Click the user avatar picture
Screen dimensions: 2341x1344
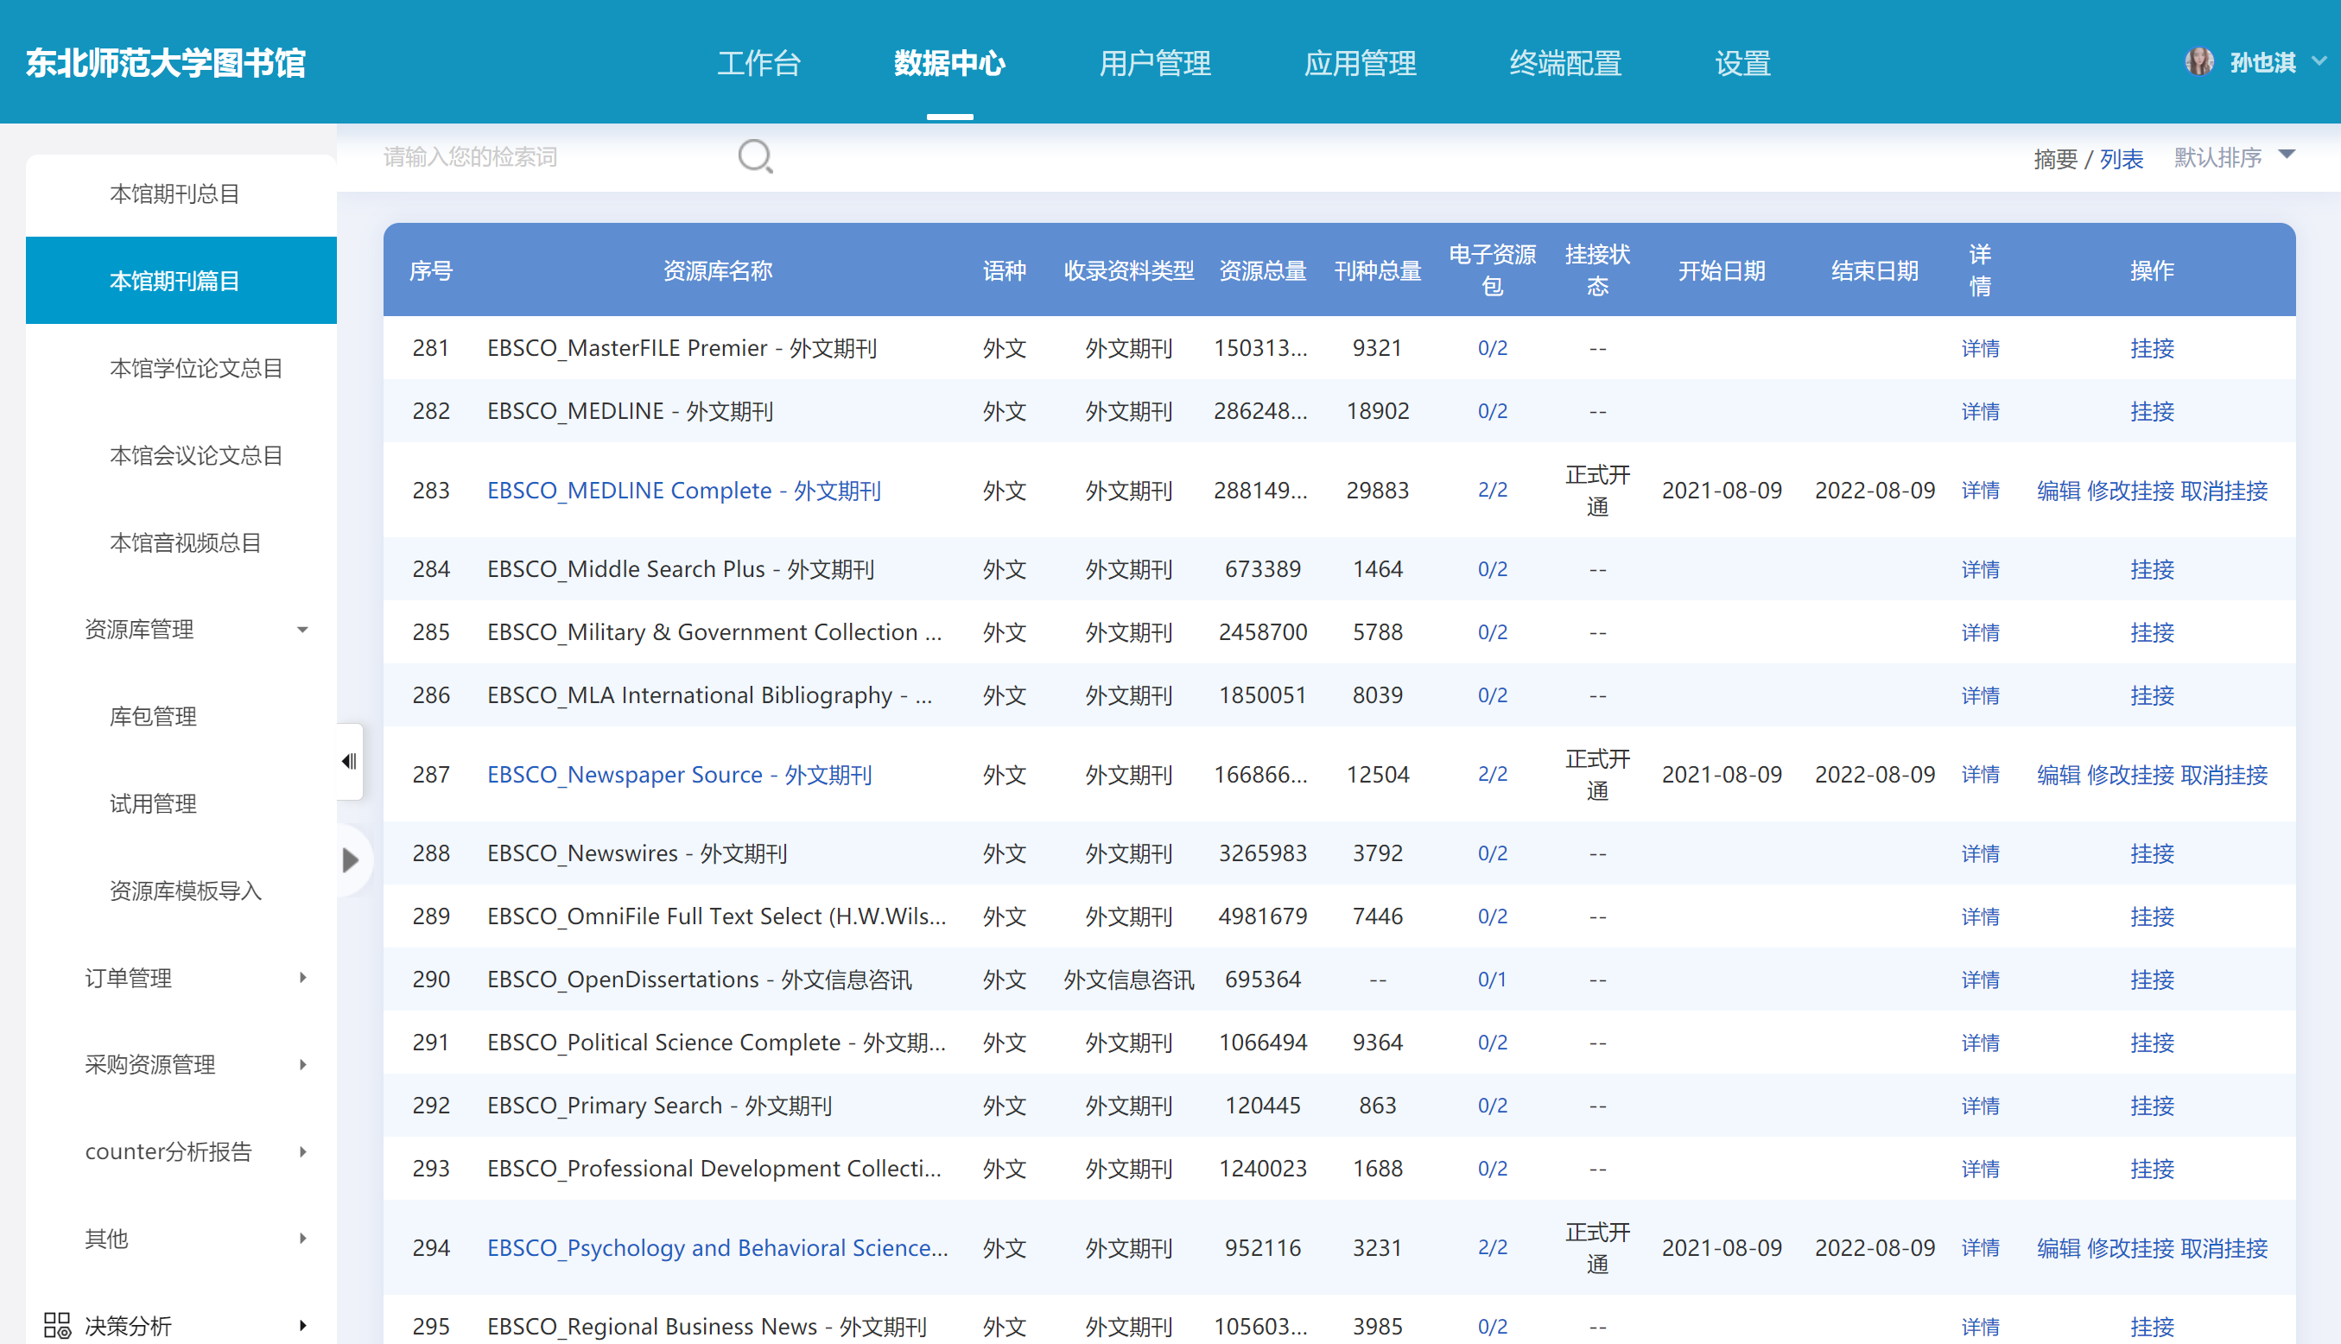(x=2198, y=63)
